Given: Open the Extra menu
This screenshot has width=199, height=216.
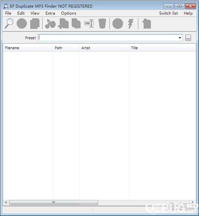Looking at the screenshot, I should coord(50,13).
